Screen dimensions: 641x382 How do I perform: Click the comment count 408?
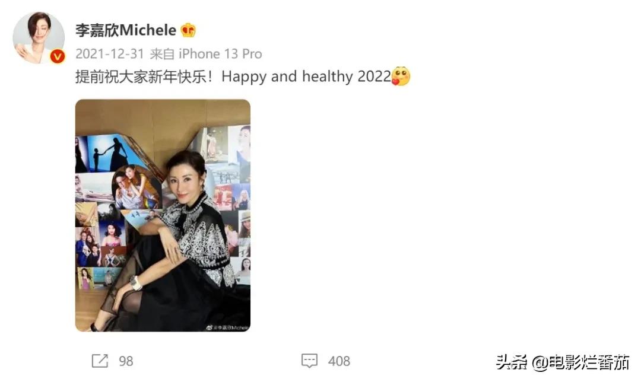click(x=339, y=361)
